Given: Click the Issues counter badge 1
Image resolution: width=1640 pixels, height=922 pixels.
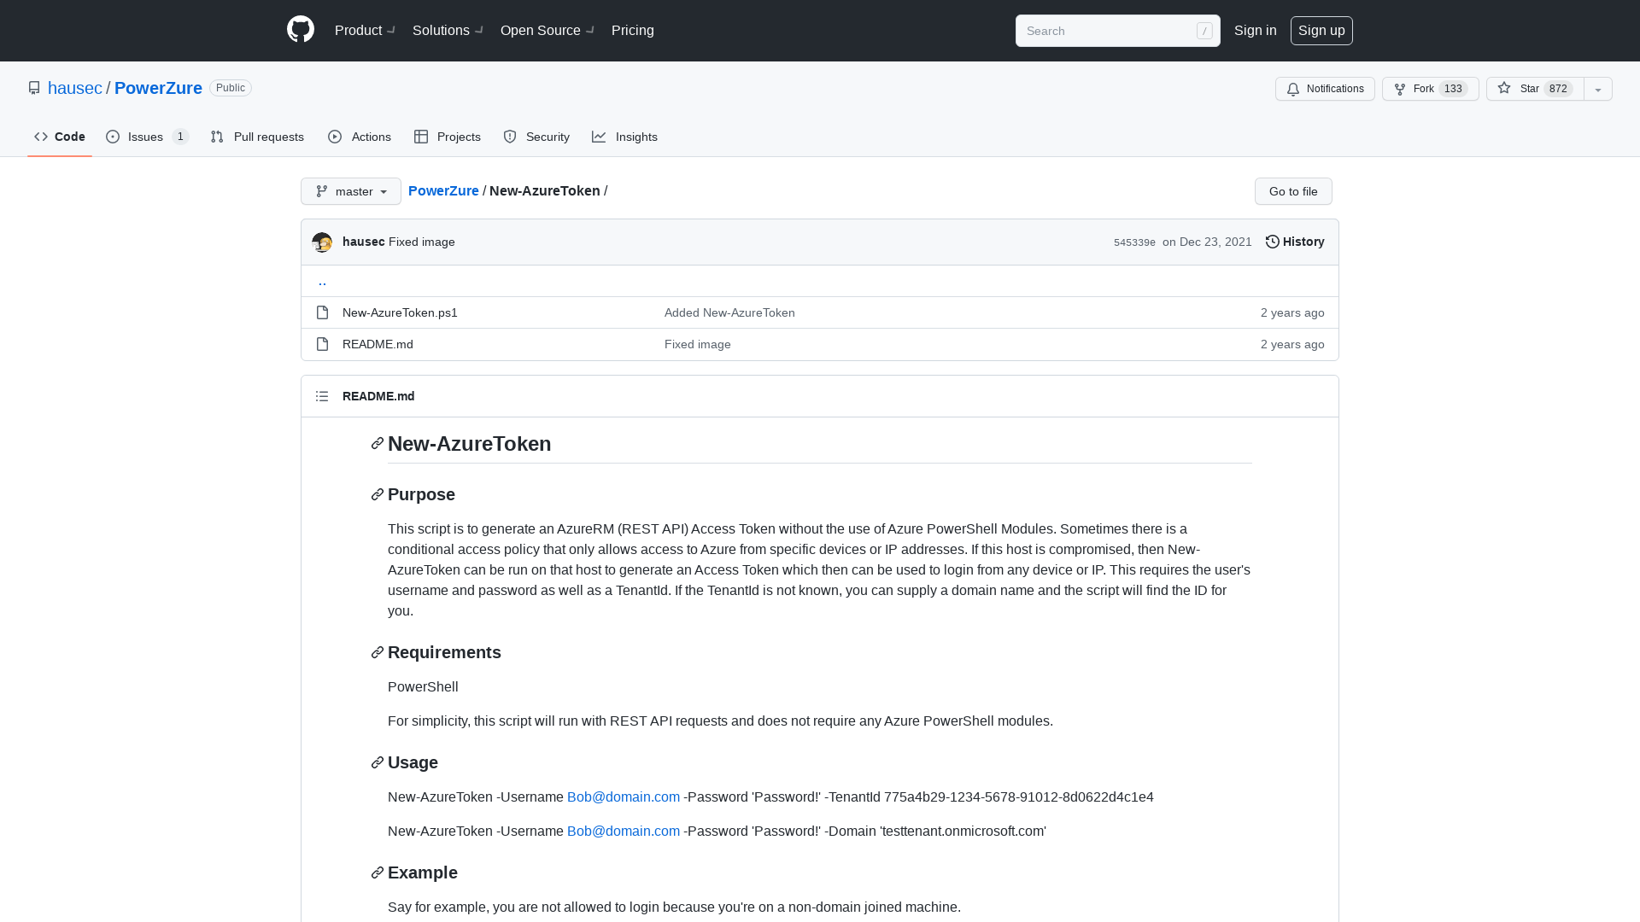Looking at the screenshot, I should pyautogui.click(x=180, y=137).
